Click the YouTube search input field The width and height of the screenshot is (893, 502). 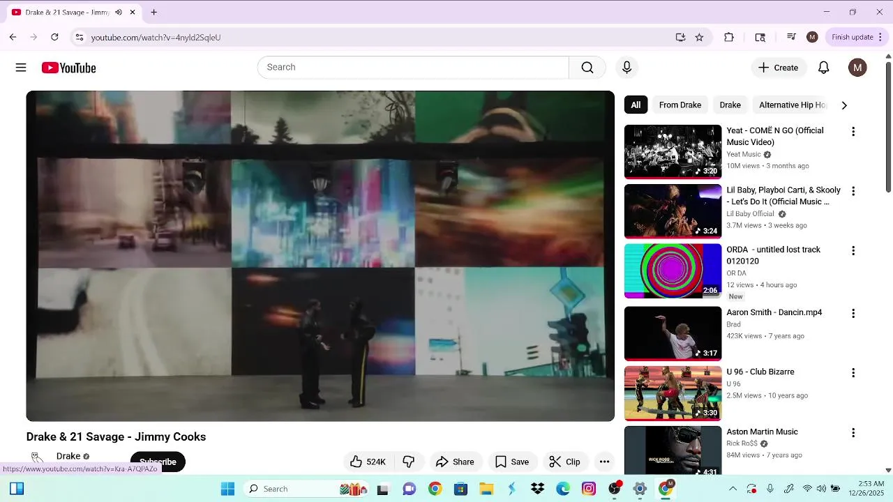[x=413, y=68]
